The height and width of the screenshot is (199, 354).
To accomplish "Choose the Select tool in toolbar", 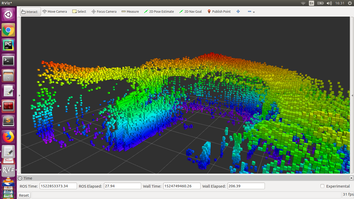I will tap(79, 11).
